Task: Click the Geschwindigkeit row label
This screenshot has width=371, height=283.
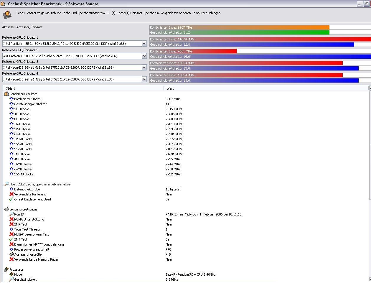Action: (25, 279)
